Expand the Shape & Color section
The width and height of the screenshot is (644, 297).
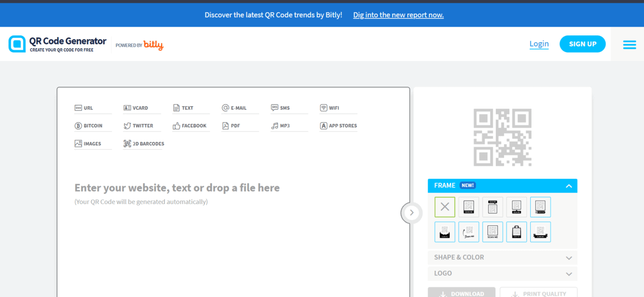point(502,257)
